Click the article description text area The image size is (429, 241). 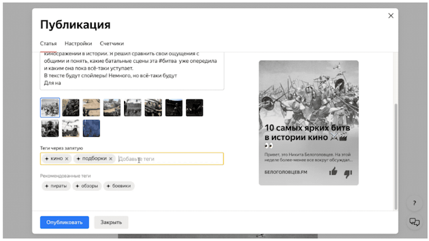coord(132,71)
